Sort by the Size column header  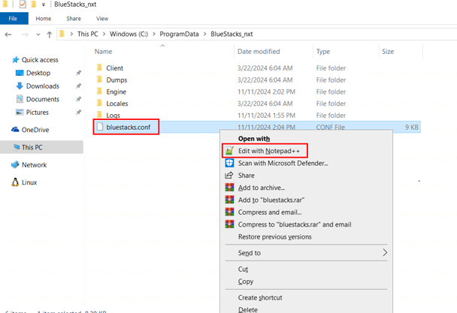pyautogui.click(x=388, y=52)
